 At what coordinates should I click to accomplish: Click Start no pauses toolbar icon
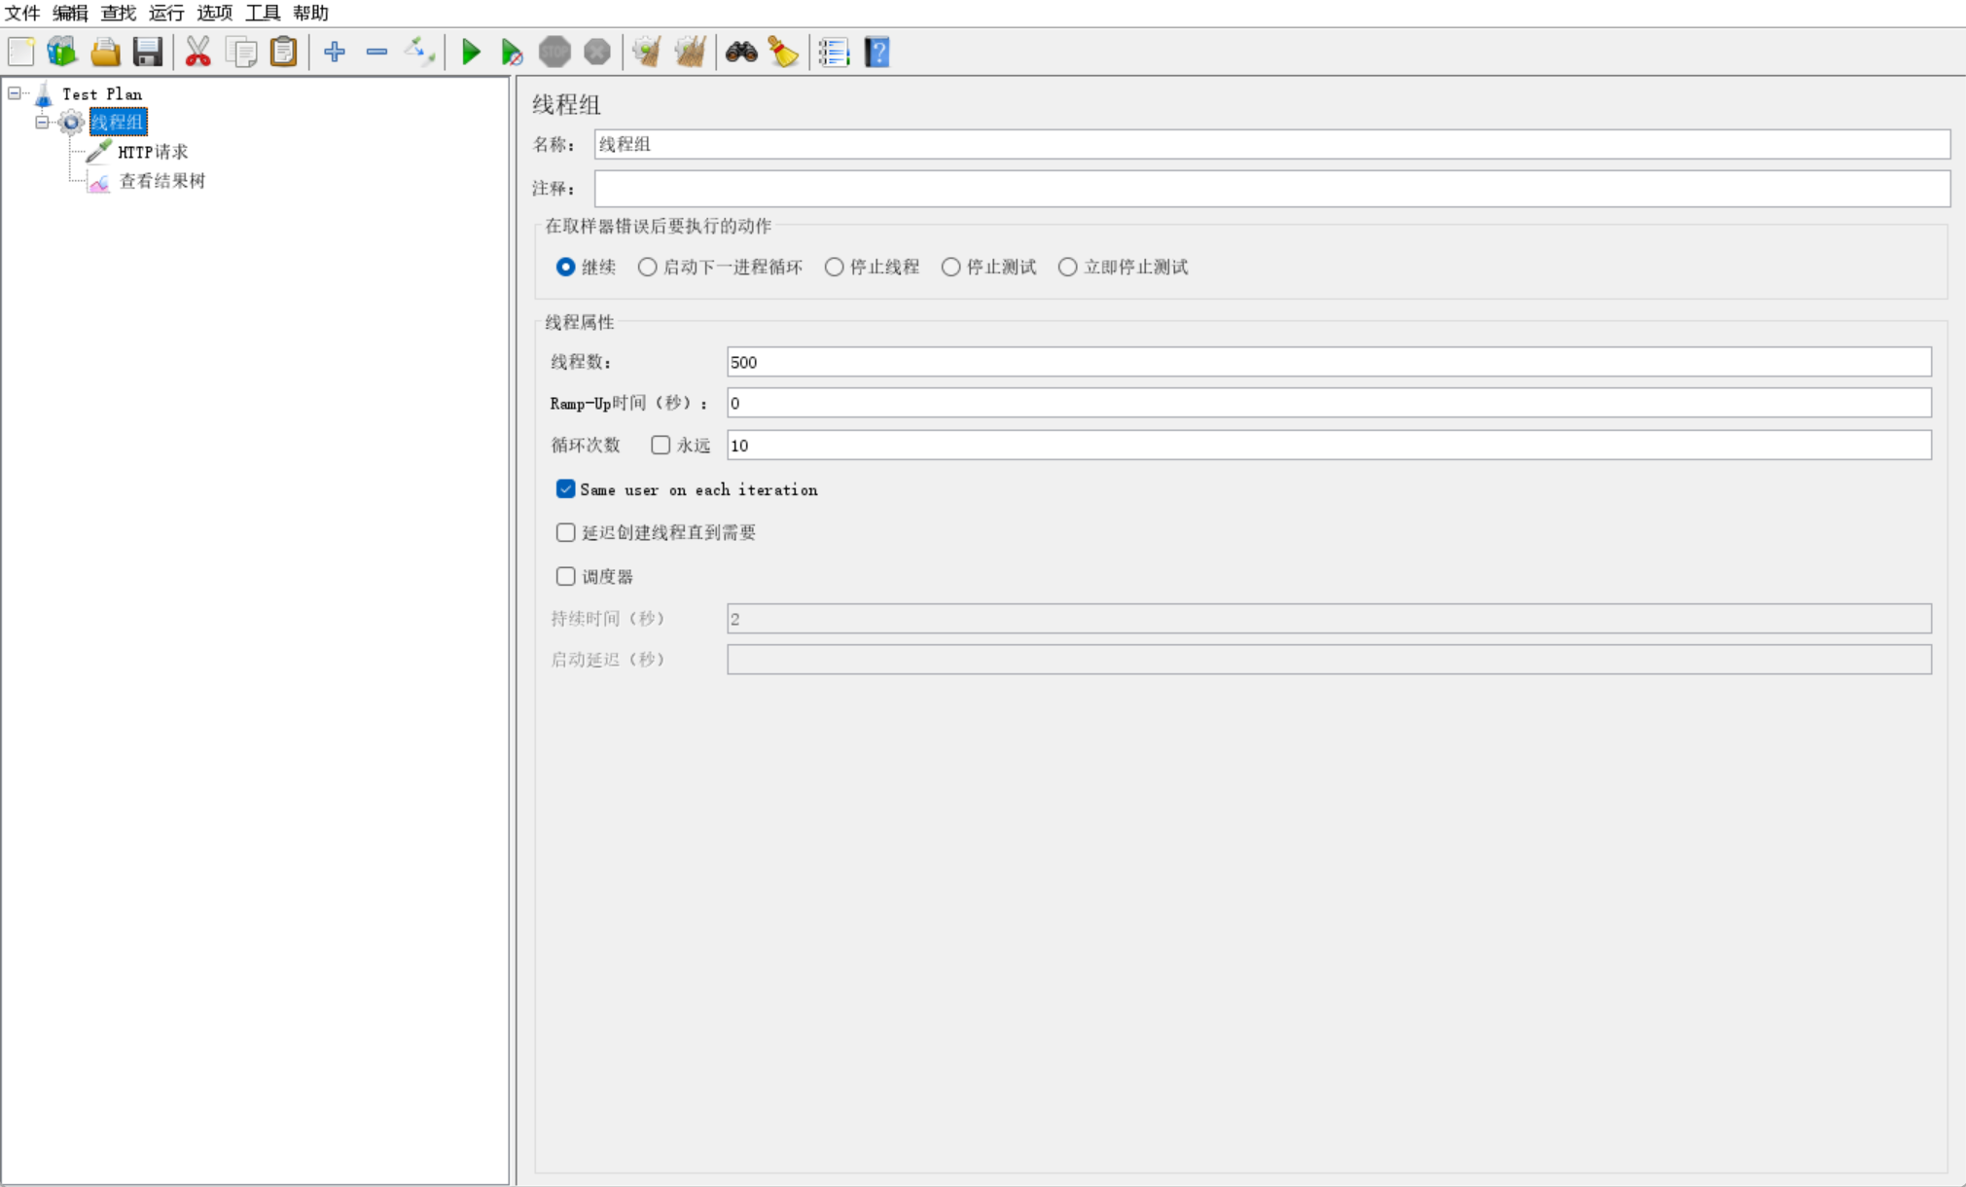coord(512,52)
